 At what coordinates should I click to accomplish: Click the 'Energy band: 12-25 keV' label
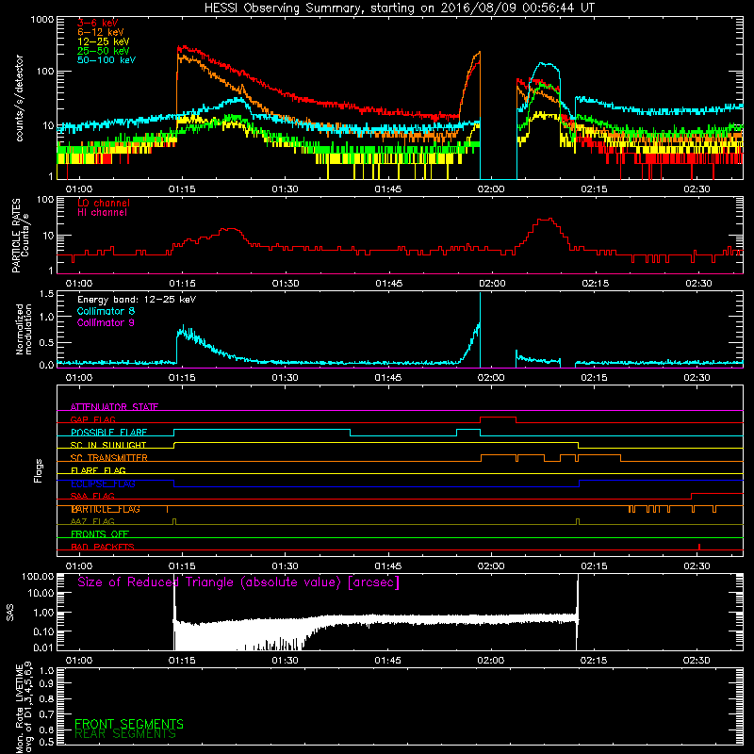click(x=137, y=300)
